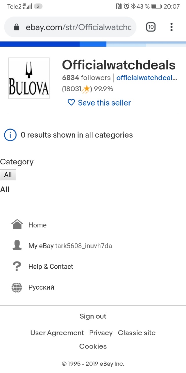Tap the My eBay person icon

tap(17, 246)
